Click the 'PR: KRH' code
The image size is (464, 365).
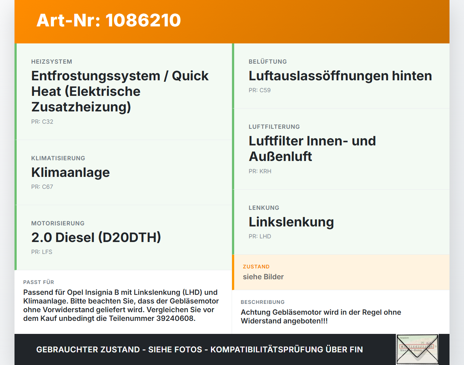[260, 171]
